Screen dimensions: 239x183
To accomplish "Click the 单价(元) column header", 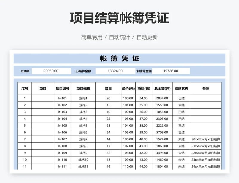I will tap(128, 89).
